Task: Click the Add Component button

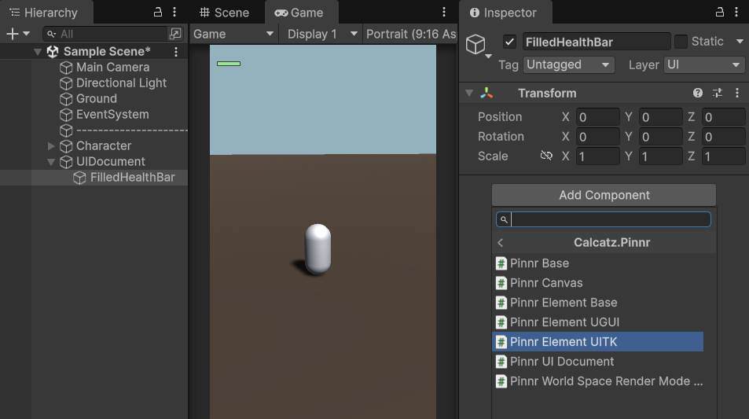Action: pos(604,195)
